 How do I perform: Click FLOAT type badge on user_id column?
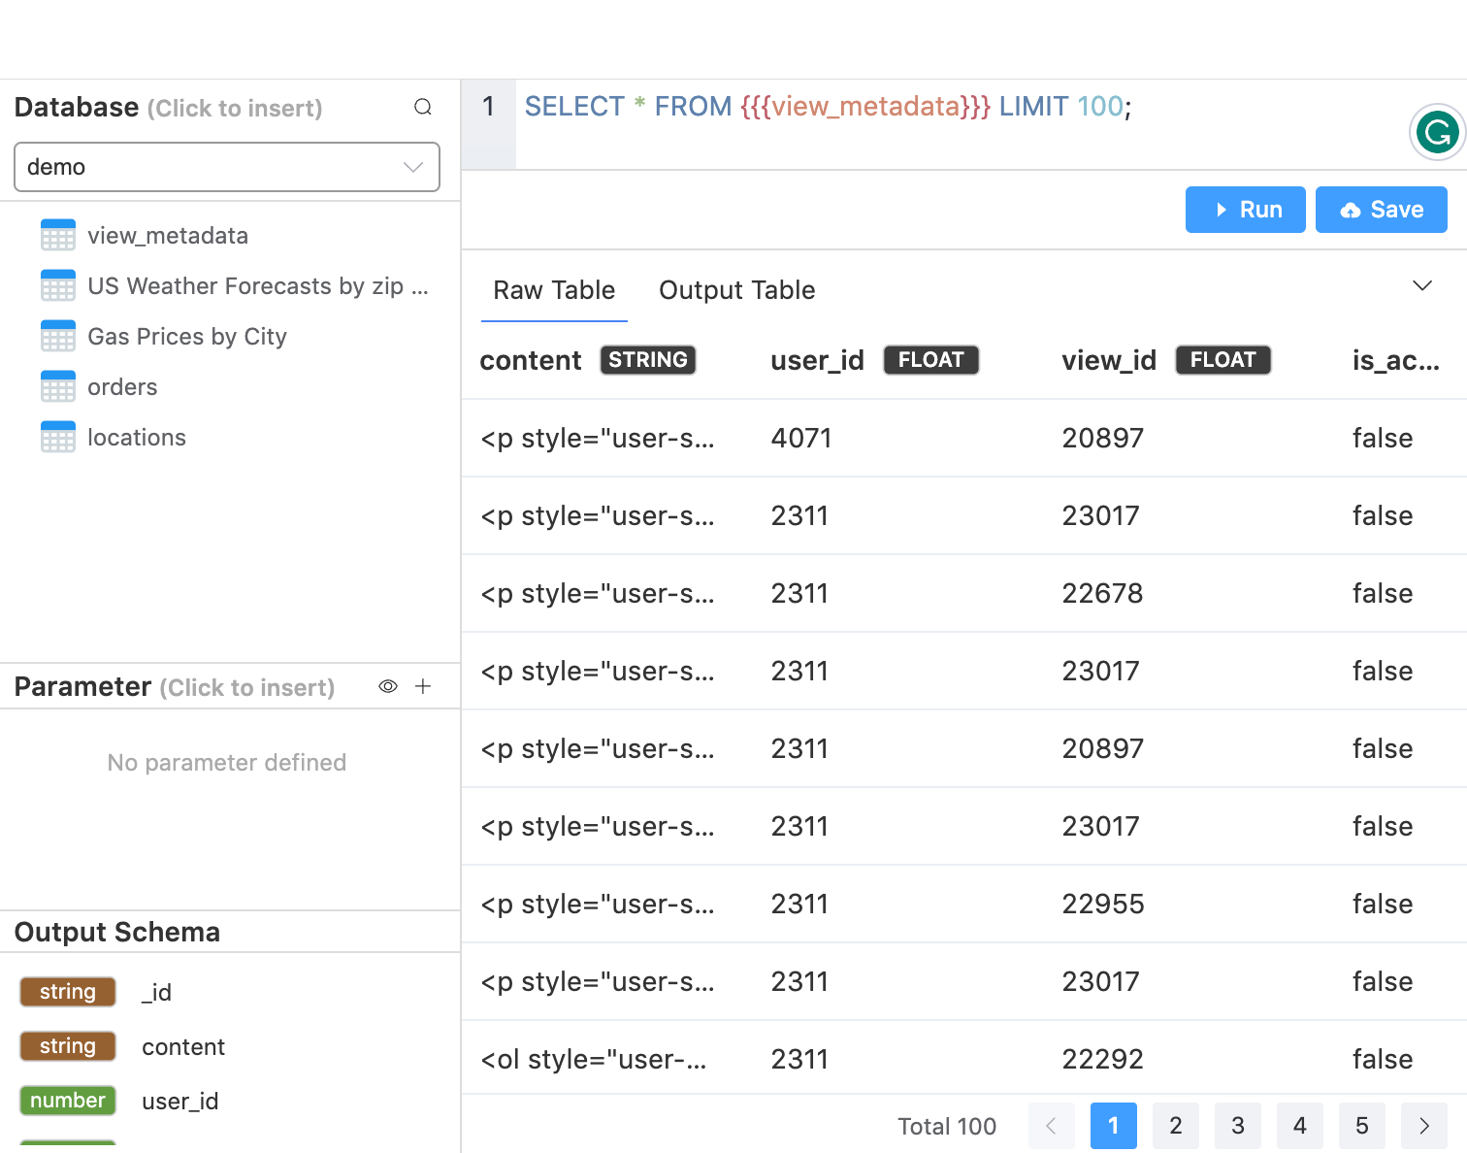pos(931,360)
